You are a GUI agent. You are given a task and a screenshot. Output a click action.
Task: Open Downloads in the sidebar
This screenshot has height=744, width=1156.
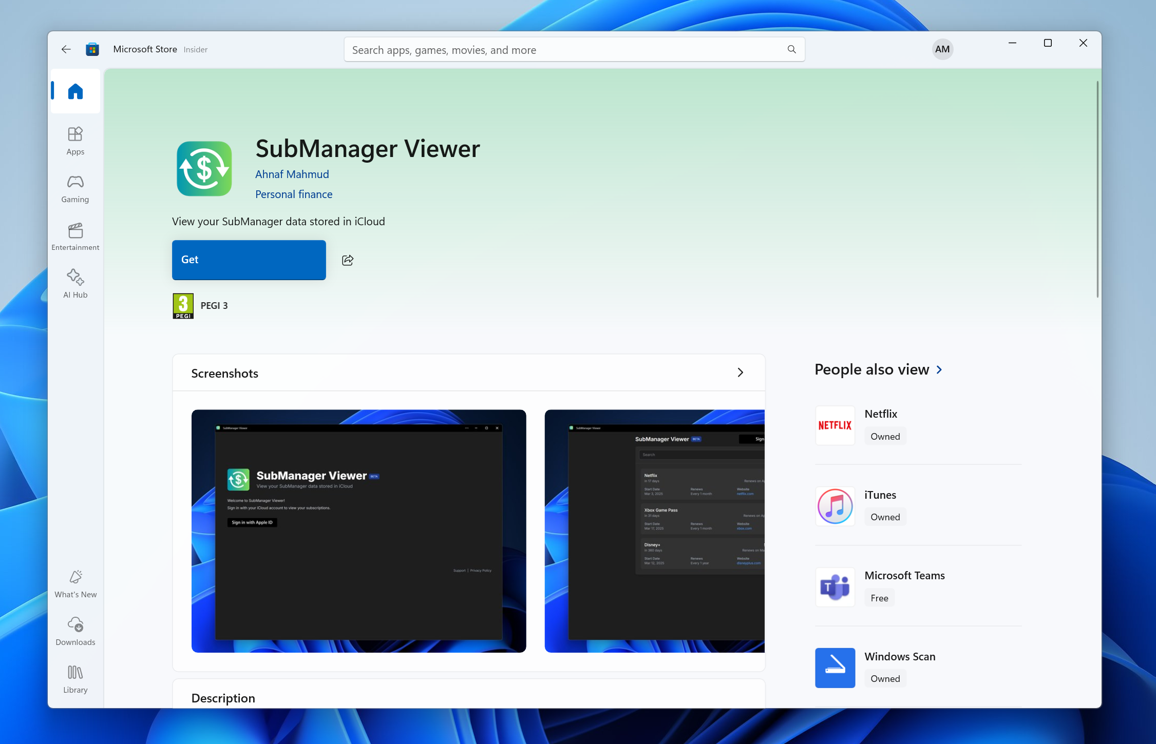click(75, 632)
